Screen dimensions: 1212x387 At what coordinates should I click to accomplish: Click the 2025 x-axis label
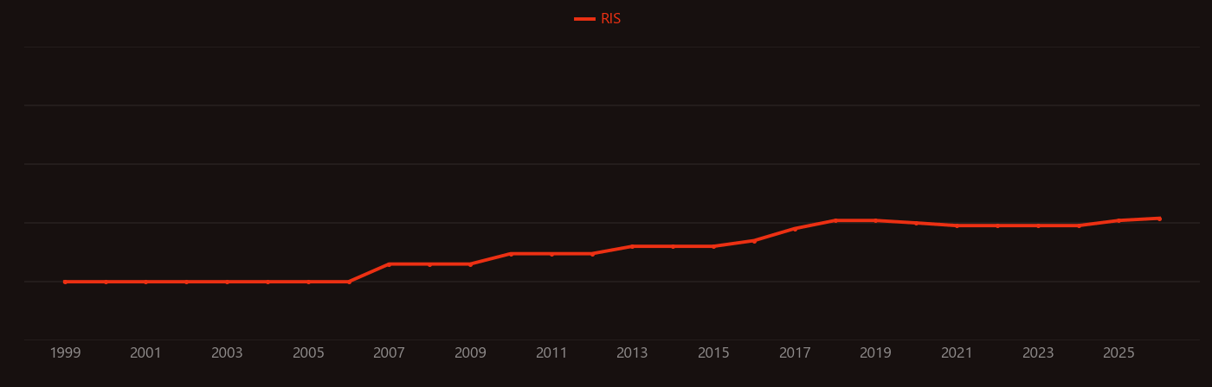pos(1119,353)
